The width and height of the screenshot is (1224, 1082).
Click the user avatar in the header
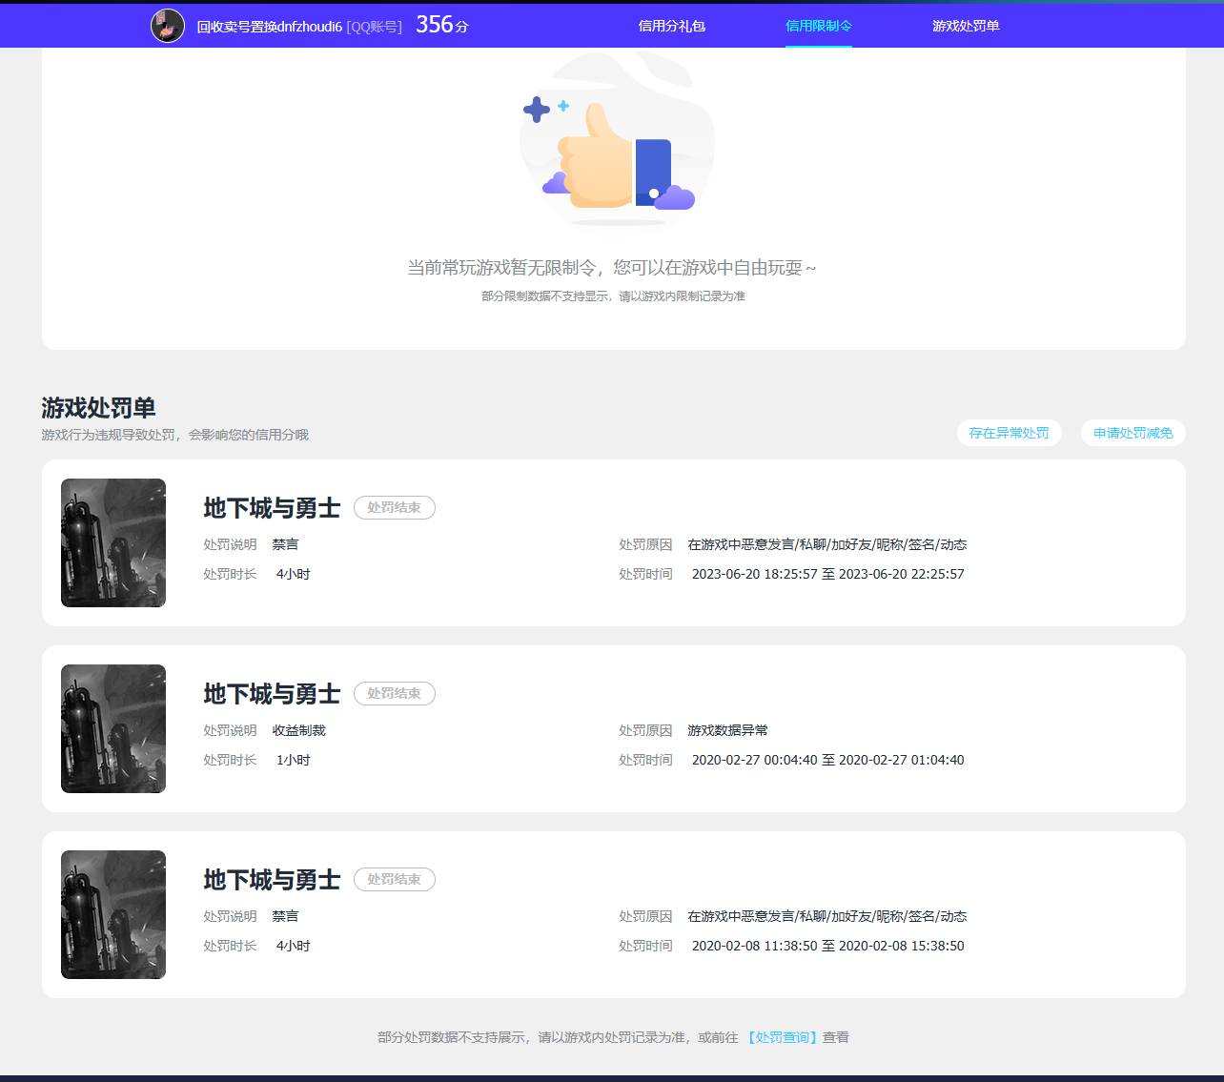168,26
